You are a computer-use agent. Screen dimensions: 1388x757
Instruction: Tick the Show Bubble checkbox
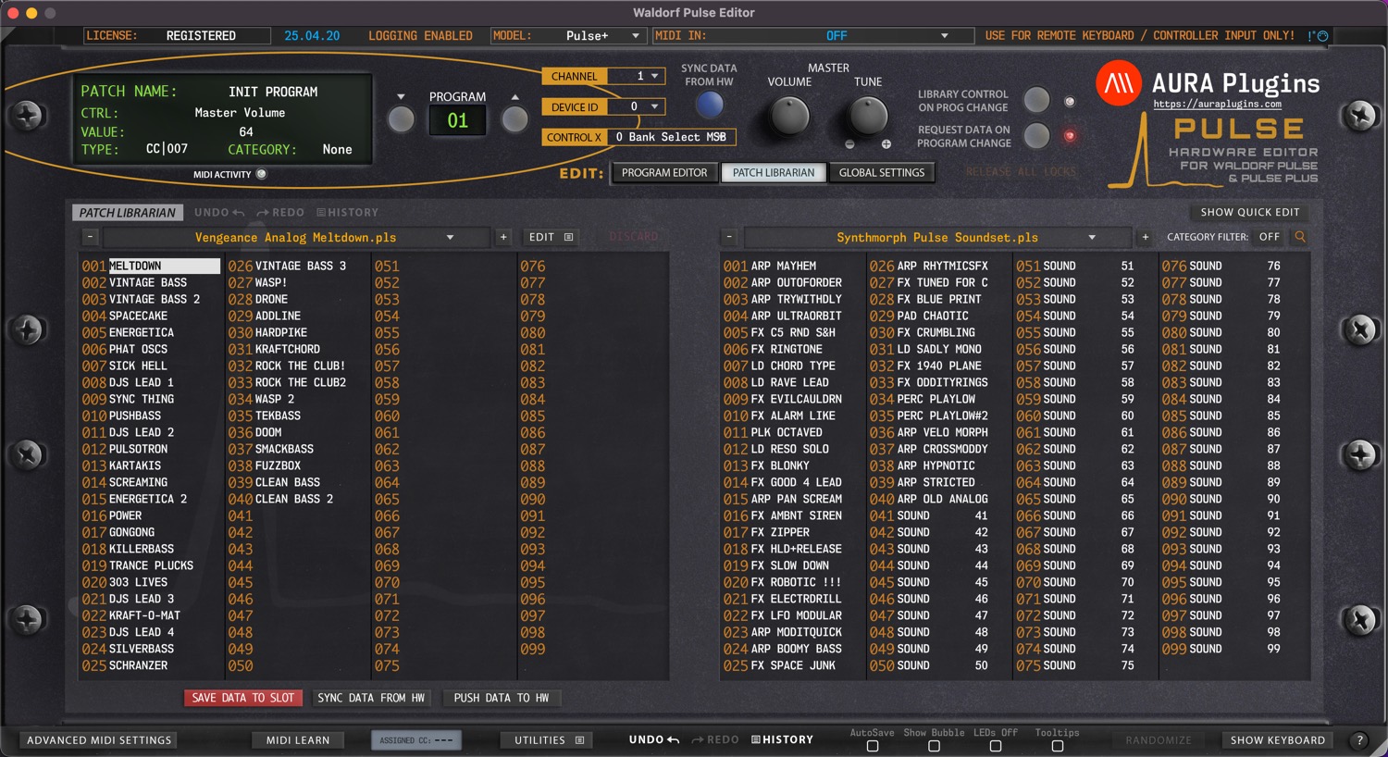coord(934,746)
